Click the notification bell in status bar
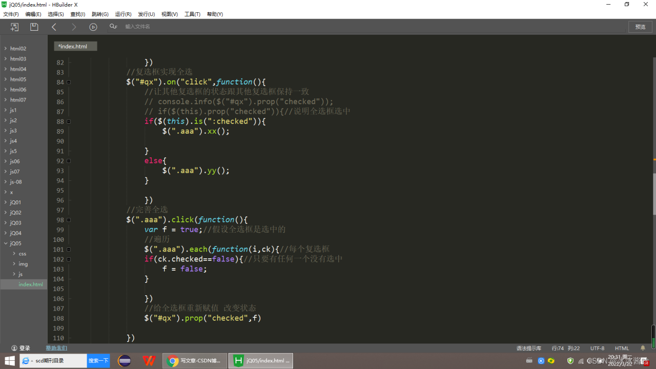Viewport: 656px width, 369px height. pyautogui.click(x=643, y=348)
